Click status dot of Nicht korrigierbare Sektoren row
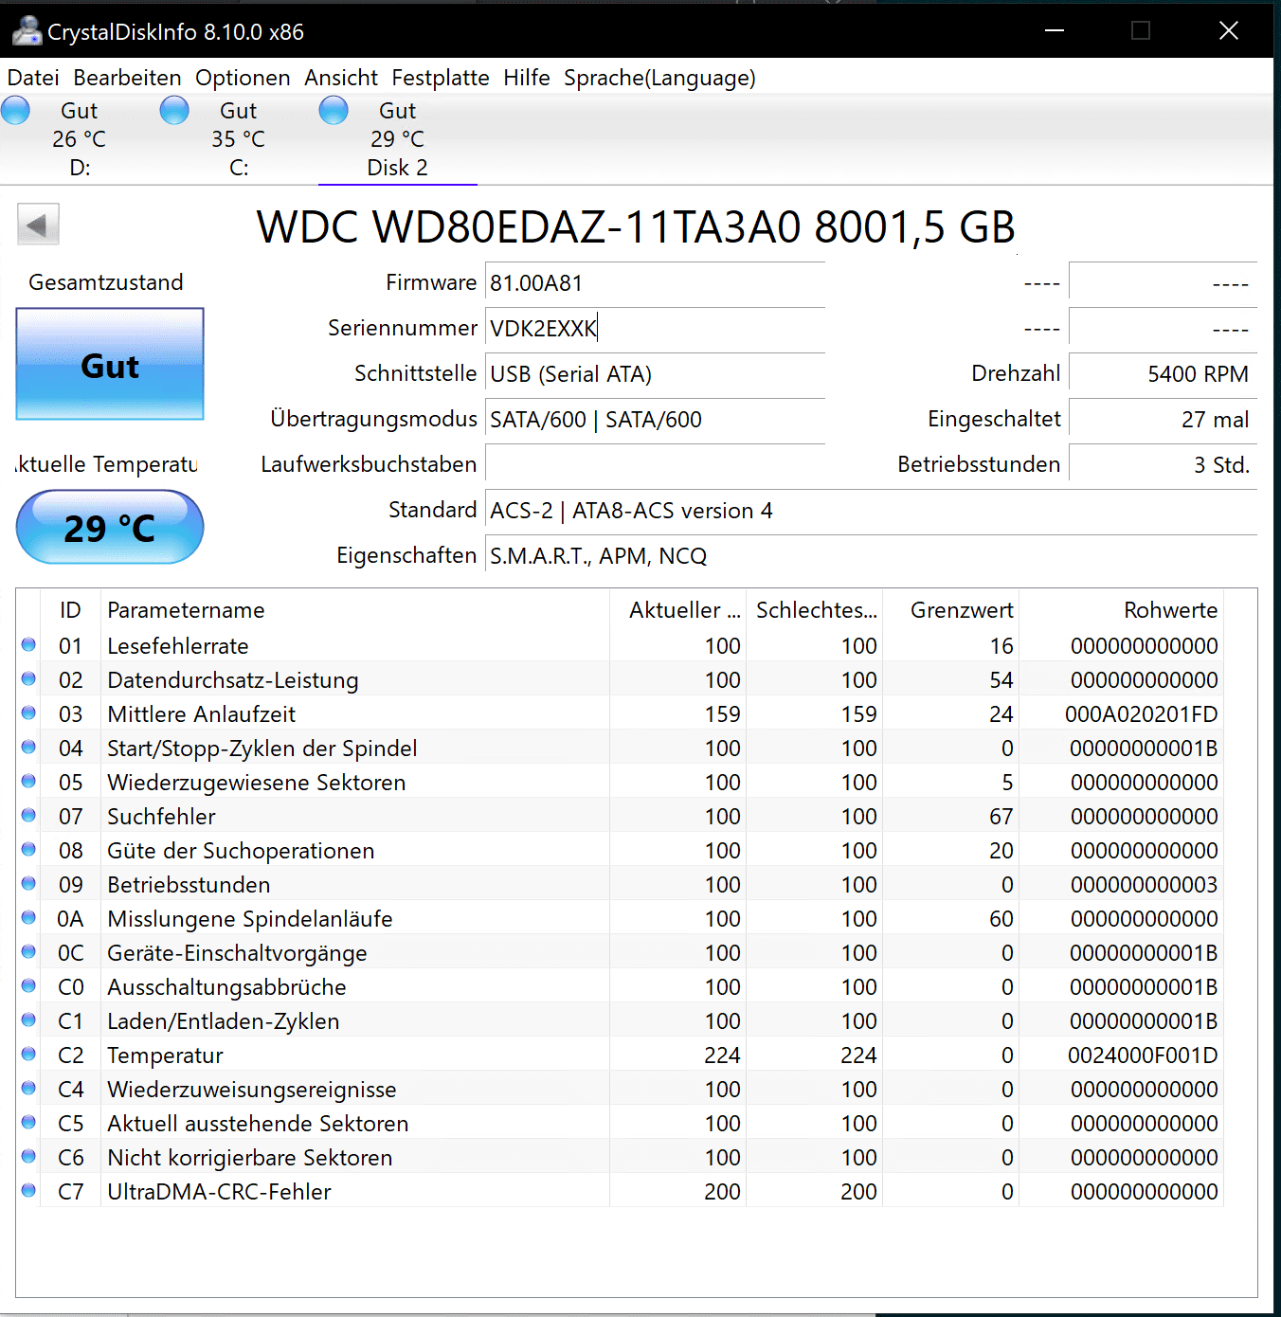Viewport: 1281px width, 1317px height. (x=28, y=1157)
